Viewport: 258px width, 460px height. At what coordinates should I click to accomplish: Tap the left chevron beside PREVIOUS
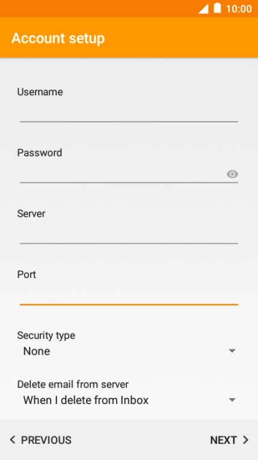point(12,440)
